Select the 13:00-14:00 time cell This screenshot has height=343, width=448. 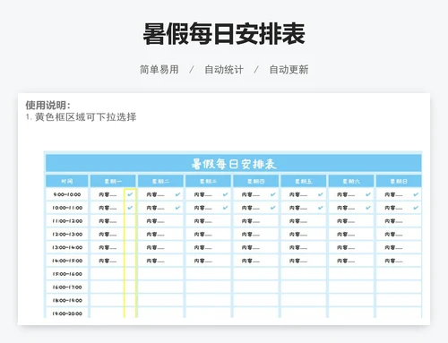pyautogui.click(x=67, y=247)
